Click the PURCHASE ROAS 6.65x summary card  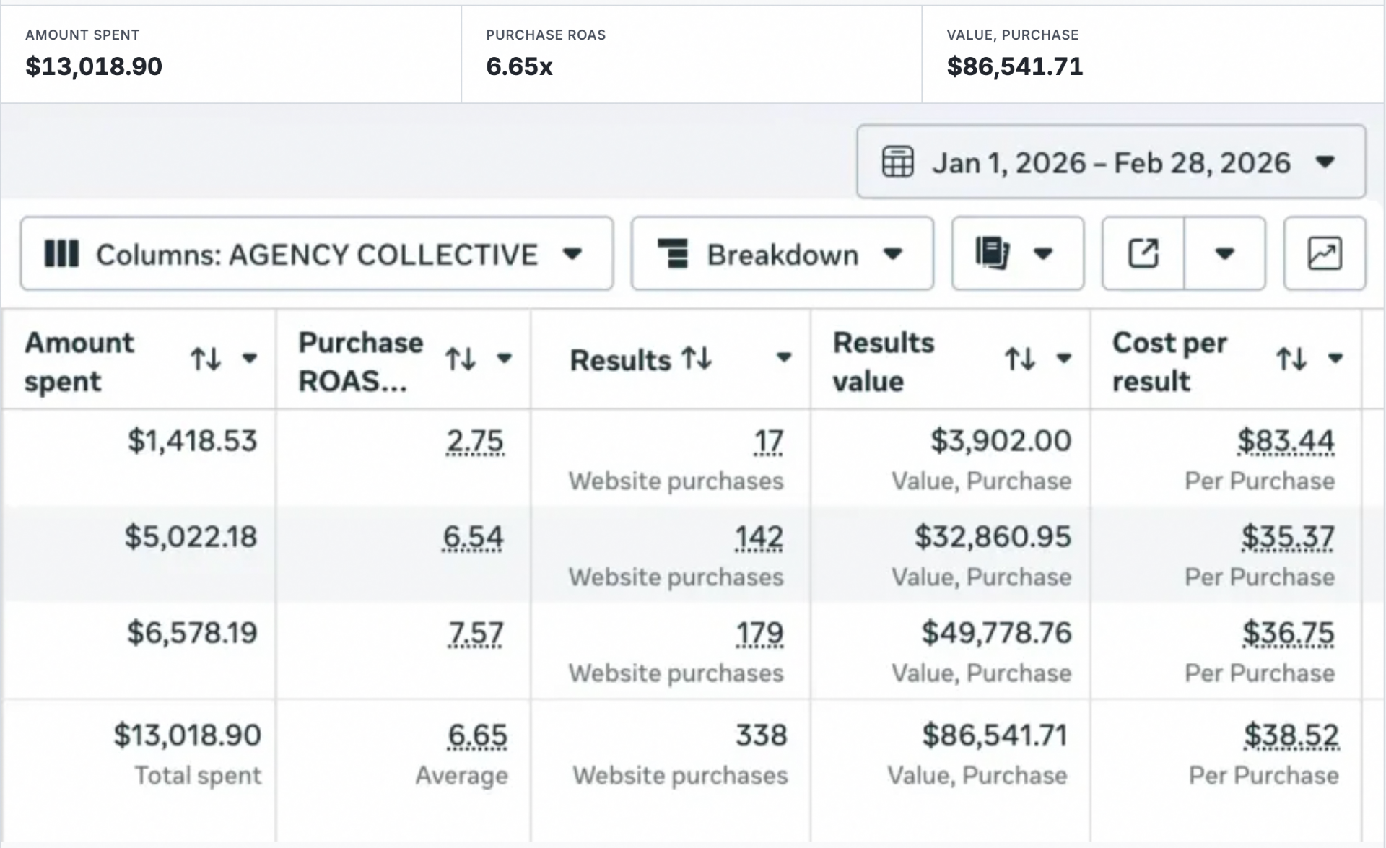coord(692,54)
